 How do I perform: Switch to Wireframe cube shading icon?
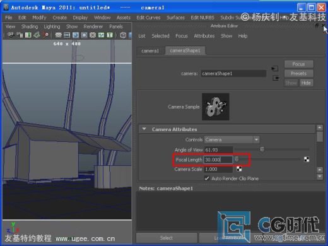[123, 35]
